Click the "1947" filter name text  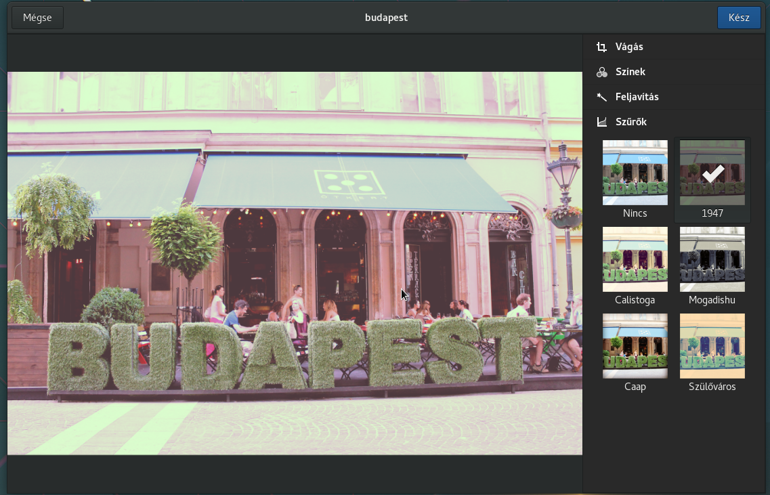[712, 213]
